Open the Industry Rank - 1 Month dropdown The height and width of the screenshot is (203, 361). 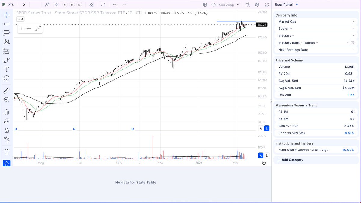tap(298, 43)
